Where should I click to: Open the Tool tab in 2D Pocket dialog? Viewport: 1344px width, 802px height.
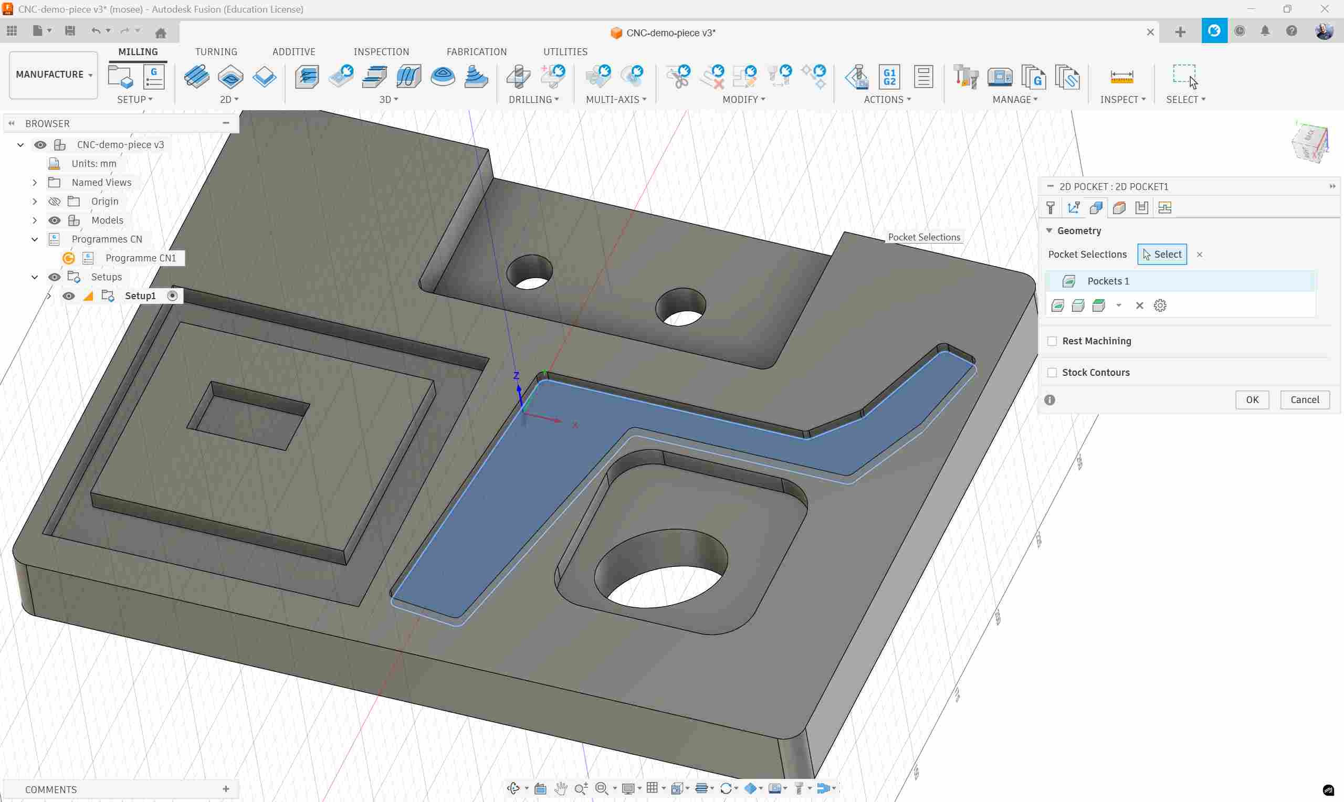pos(1051,207)
